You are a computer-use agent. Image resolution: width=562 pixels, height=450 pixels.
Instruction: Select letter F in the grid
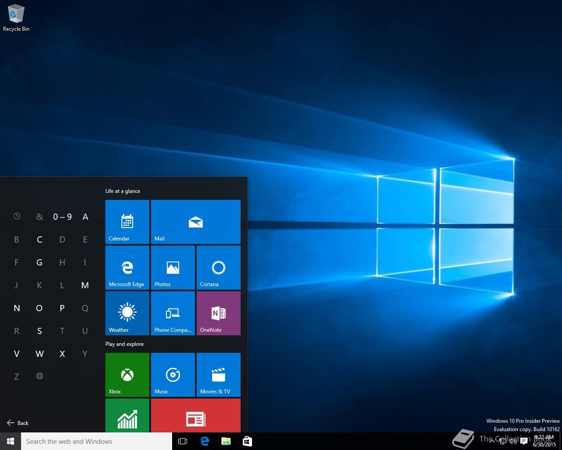[17, 262]
